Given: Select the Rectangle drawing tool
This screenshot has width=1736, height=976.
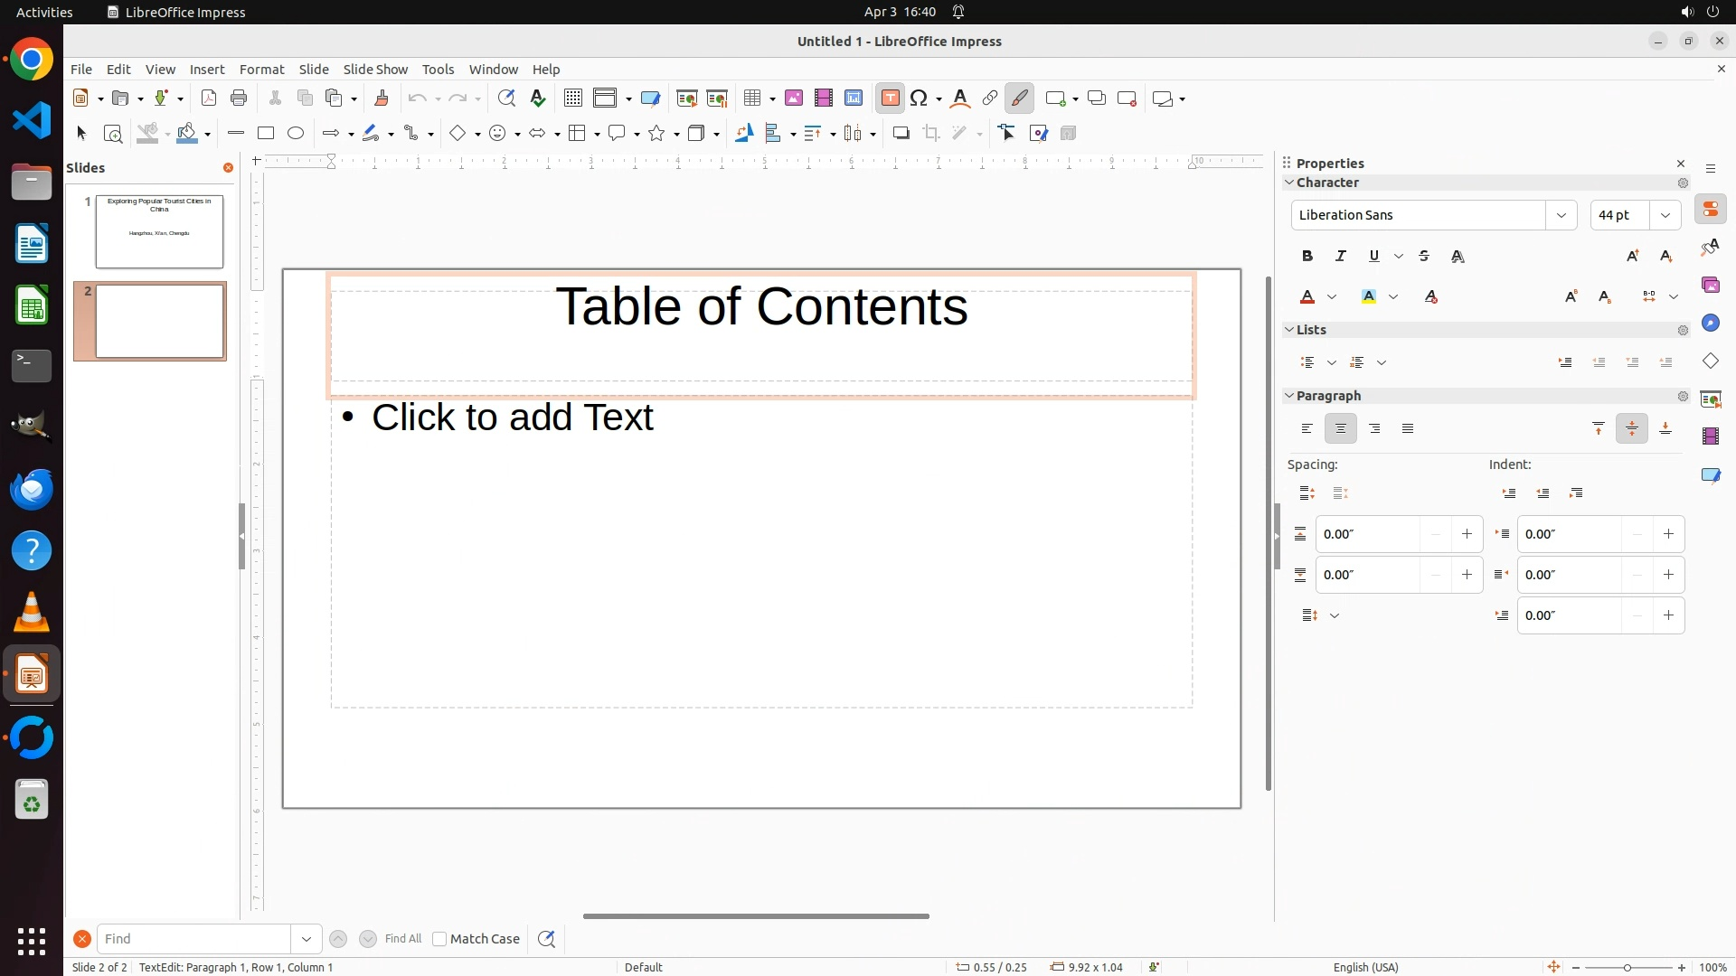Looking at the screenshot, I should pyautogui.click(x=265, y=134).
